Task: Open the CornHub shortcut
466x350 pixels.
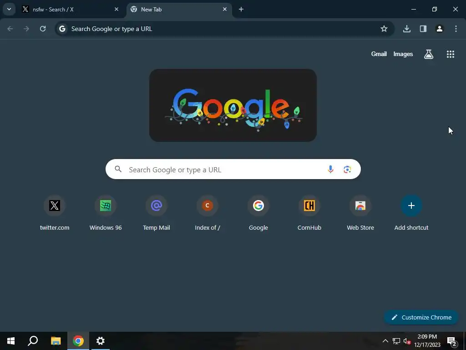Action: click(x=309, y=213)
